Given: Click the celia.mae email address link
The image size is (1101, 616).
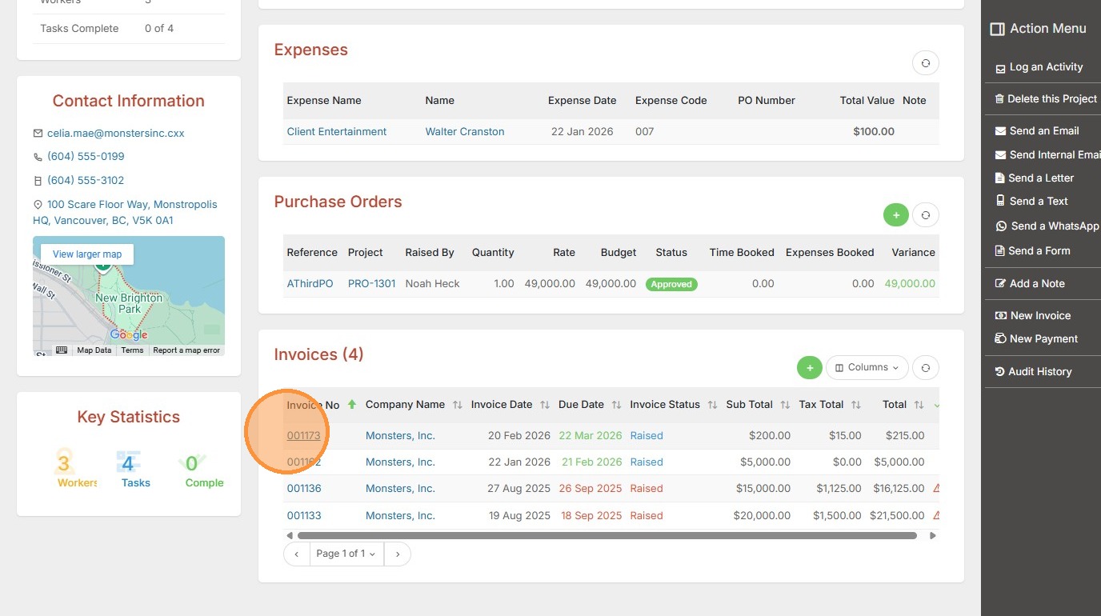Looking at the screenshot, I should pyautogui.click(x=115, y=134).
